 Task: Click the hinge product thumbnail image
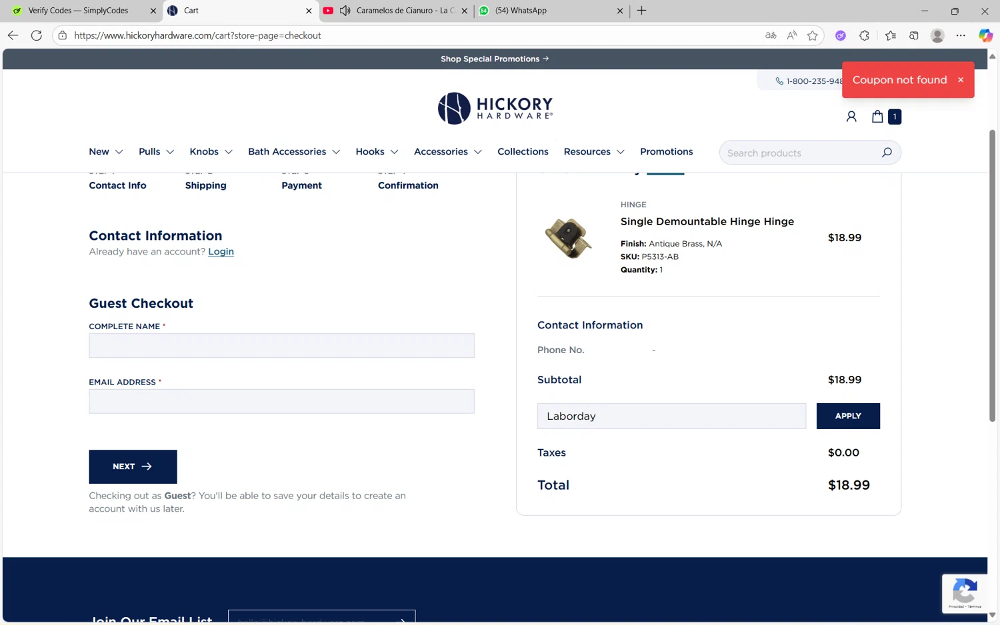pyautogui.click(x=568, y=238)
